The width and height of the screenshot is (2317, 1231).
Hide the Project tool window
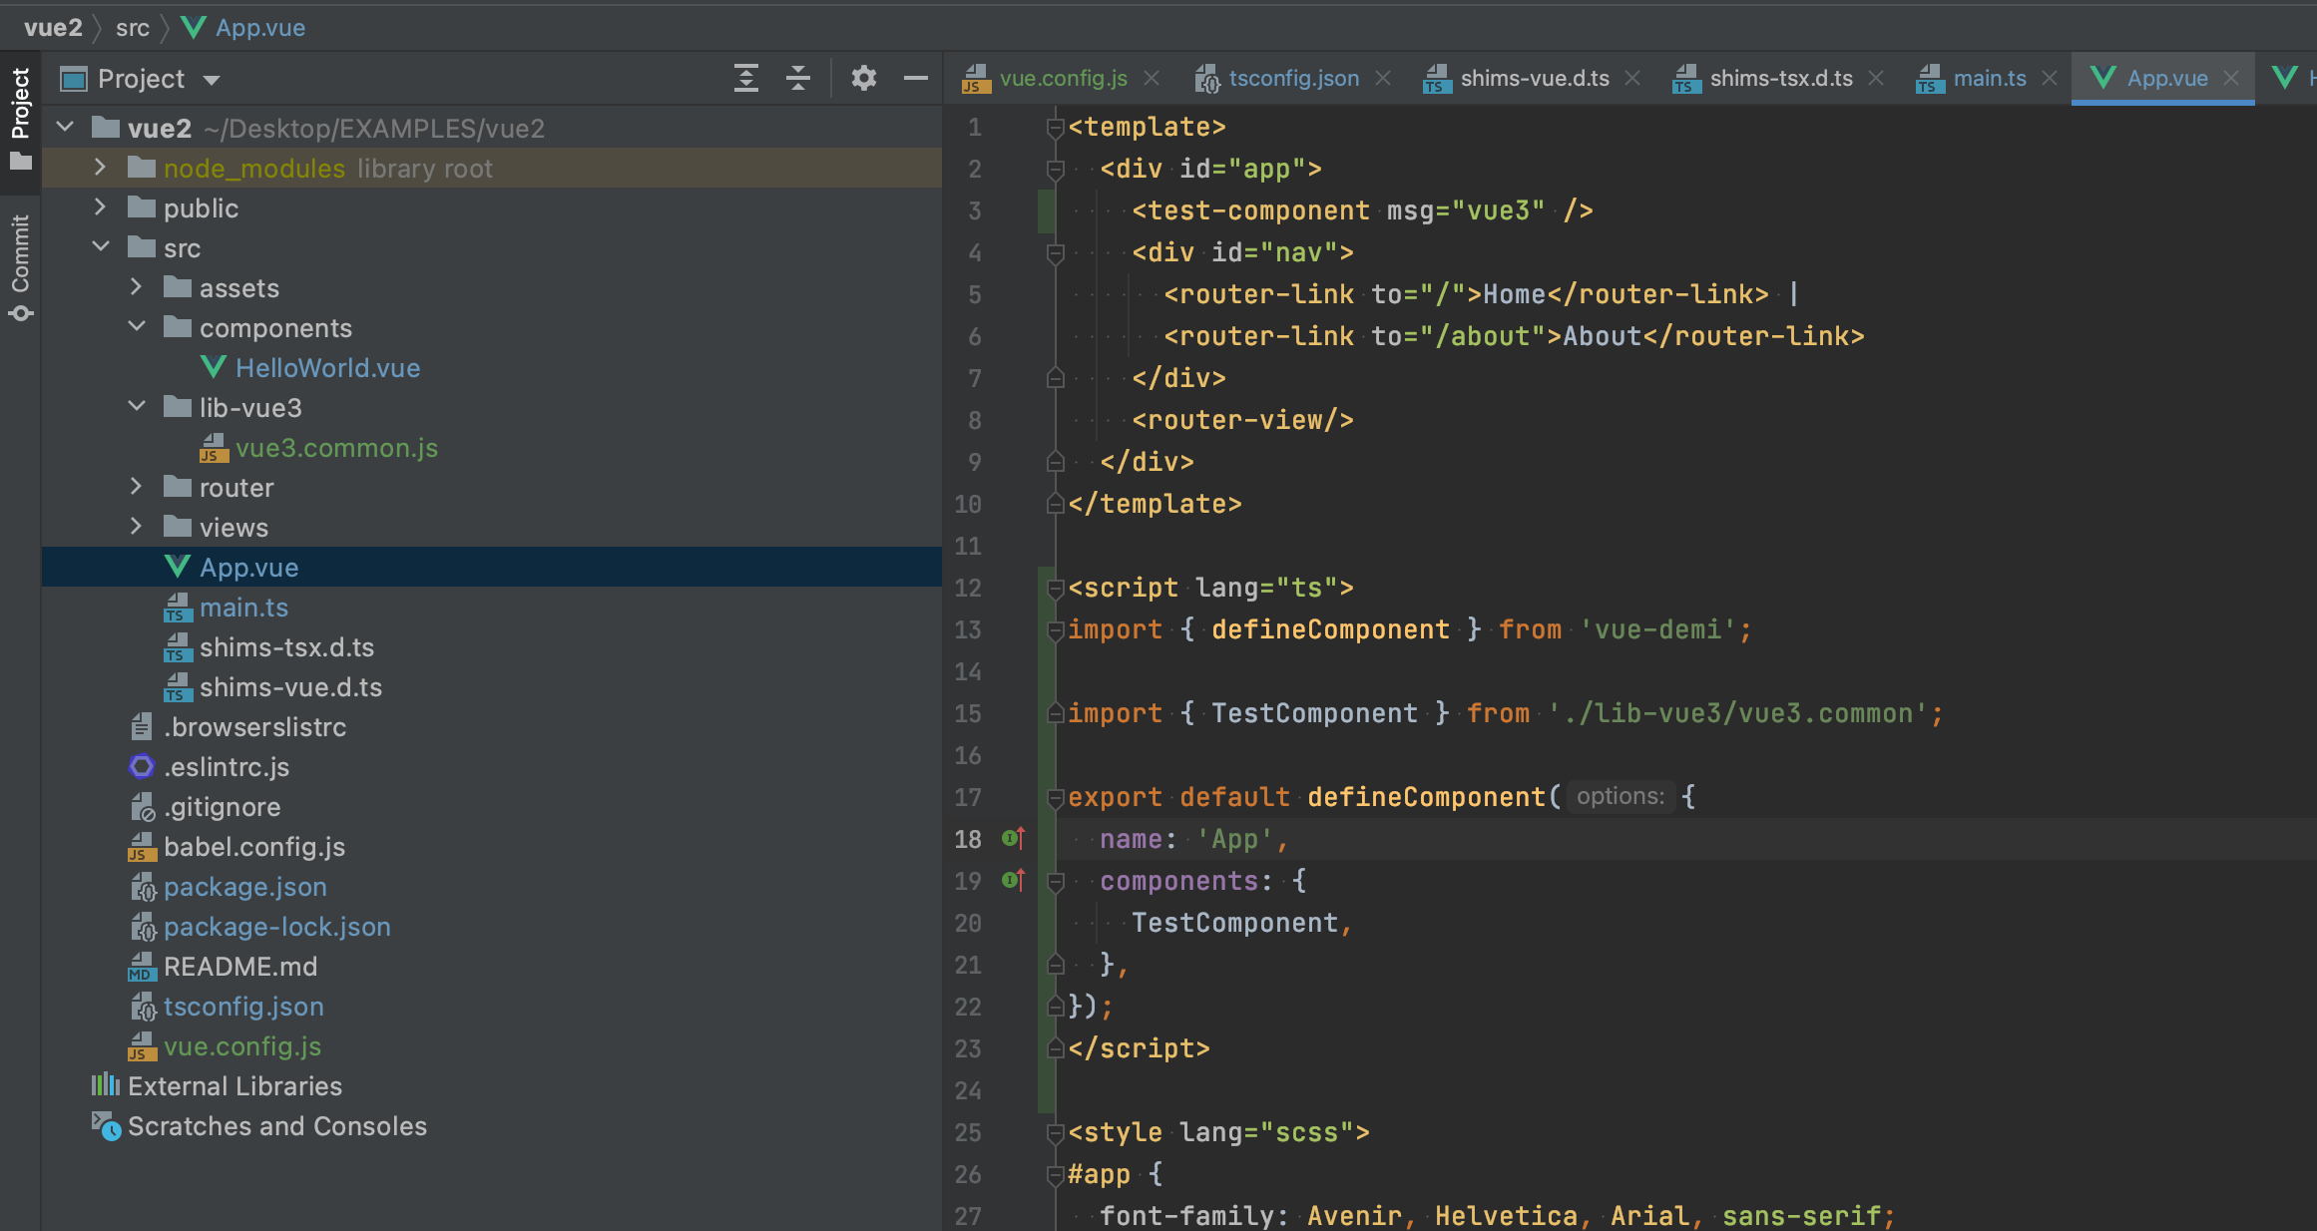(x=915, y=78)
